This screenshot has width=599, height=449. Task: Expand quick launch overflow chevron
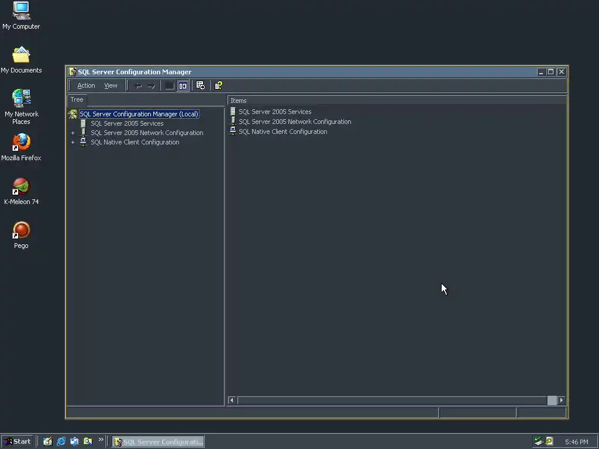pos(101,440)
